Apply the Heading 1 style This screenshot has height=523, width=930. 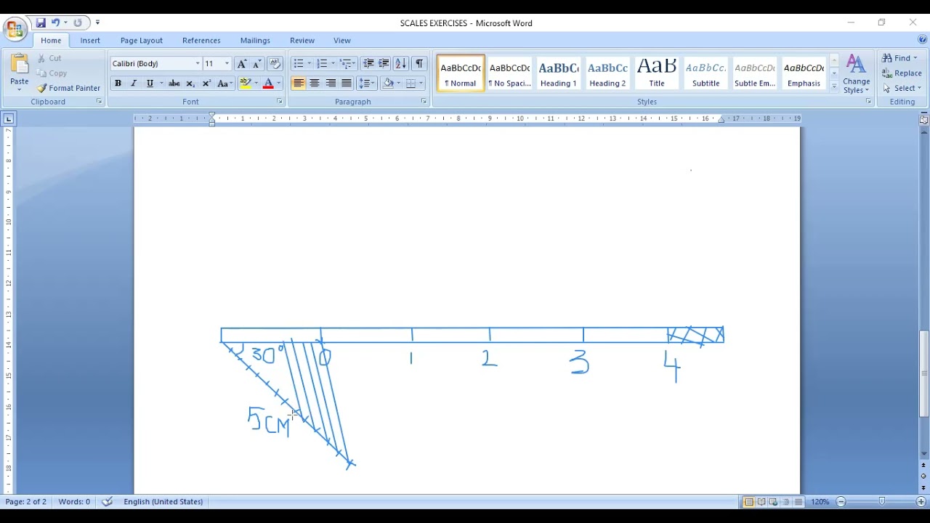coord(559,73)
